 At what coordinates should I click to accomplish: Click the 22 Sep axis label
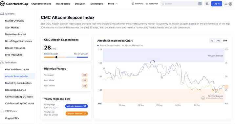[x=160, y=105]
